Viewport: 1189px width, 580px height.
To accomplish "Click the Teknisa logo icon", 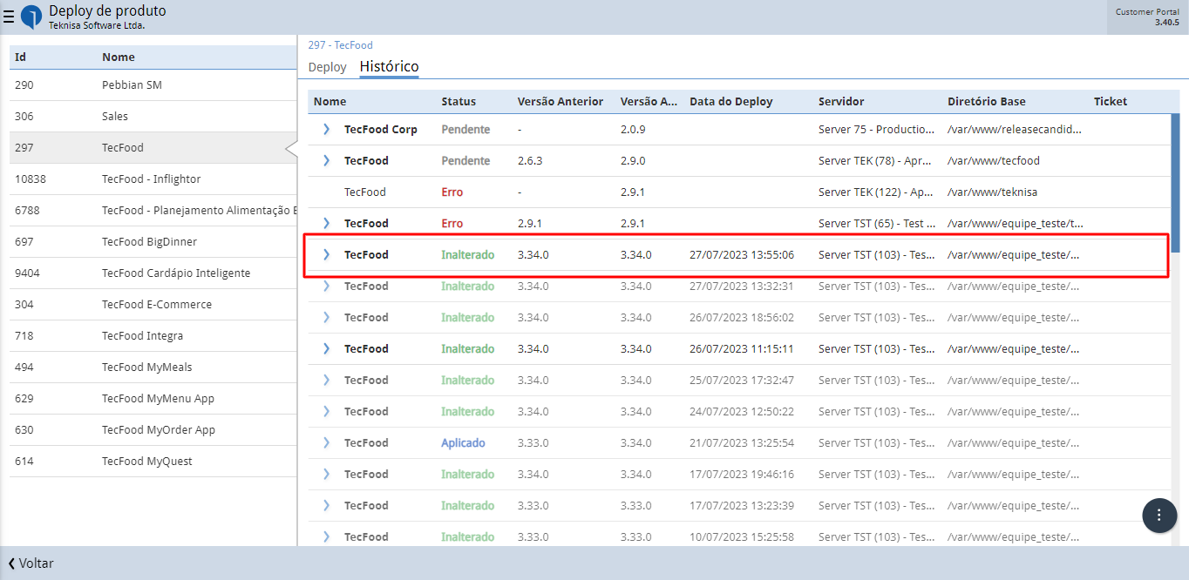I will tap(31, 17).
